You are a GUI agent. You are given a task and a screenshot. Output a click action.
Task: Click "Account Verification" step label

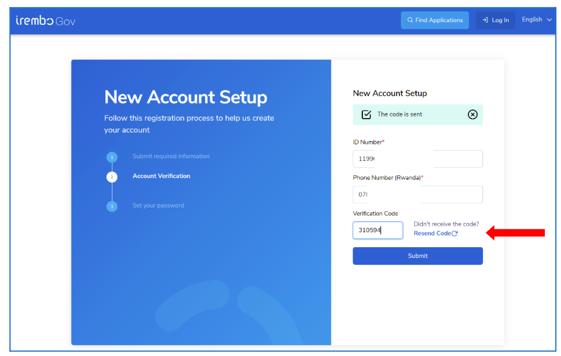(161, 176)
